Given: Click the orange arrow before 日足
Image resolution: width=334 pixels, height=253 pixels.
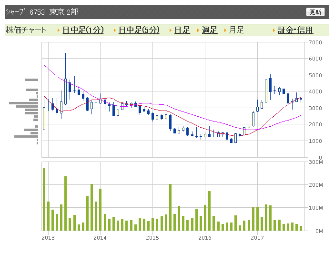Looking at the screenshot, I should 171,30.
